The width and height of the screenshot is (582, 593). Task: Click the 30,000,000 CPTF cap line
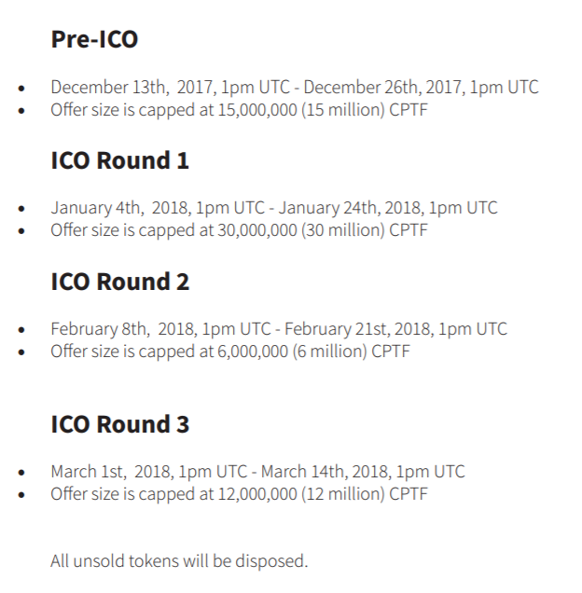[239, 230]
